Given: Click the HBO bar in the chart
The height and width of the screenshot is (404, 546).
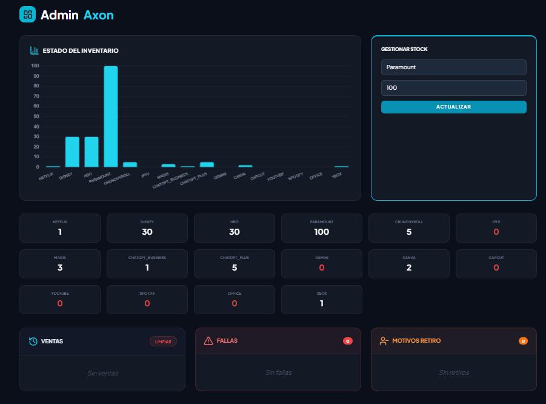Looking at the screenshot, I should [92, 152].
